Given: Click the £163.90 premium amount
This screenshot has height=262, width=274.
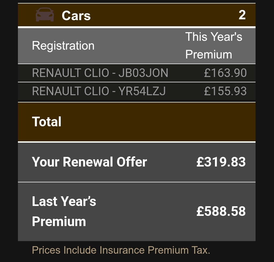Looking at the screenshot, I should pyautogui.click(x=225, y=73).
